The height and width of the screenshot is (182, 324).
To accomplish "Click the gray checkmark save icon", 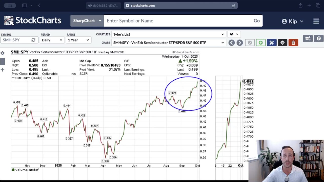I will [250, 43].
